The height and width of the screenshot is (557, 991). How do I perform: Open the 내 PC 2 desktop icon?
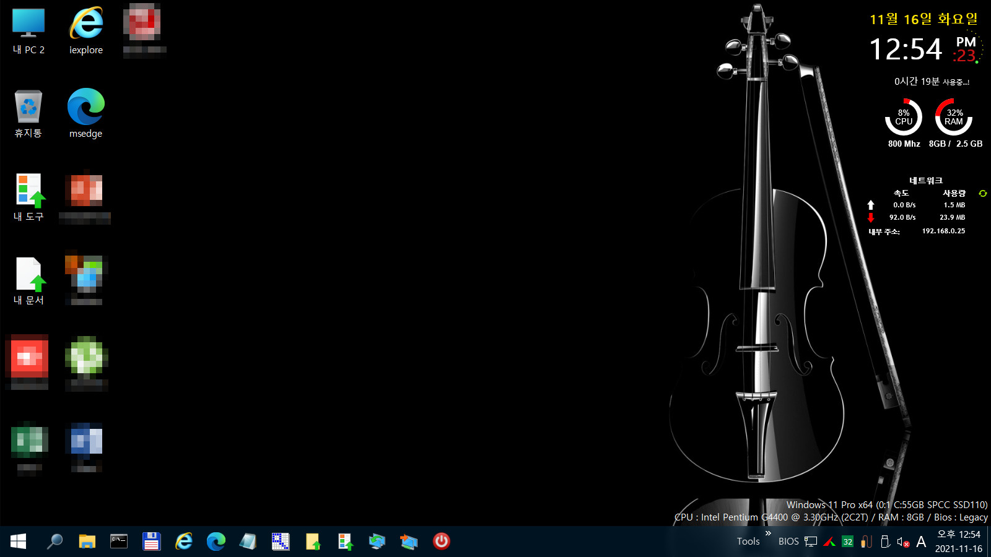(28, 32)
